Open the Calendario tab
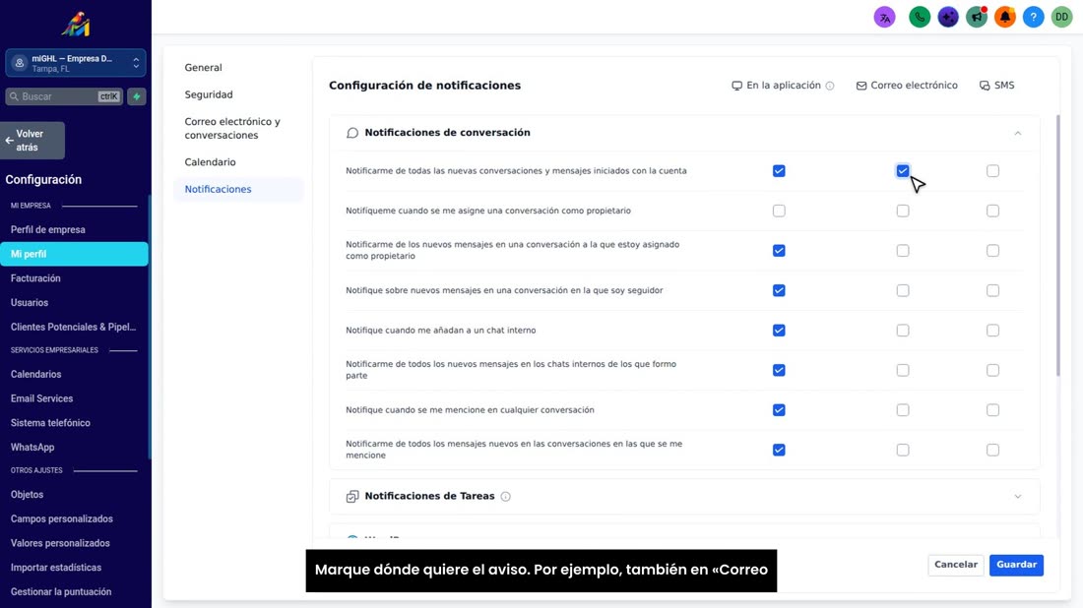The height and width of the screenshot is (608, 1083). [210, 162]
